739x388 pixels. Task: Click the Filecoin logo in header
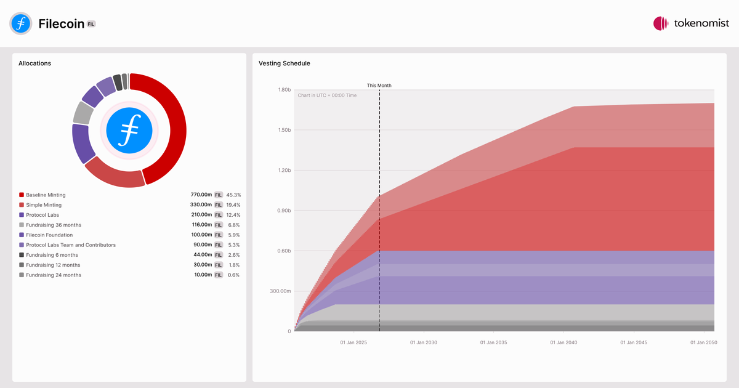[x=20, y=23]
